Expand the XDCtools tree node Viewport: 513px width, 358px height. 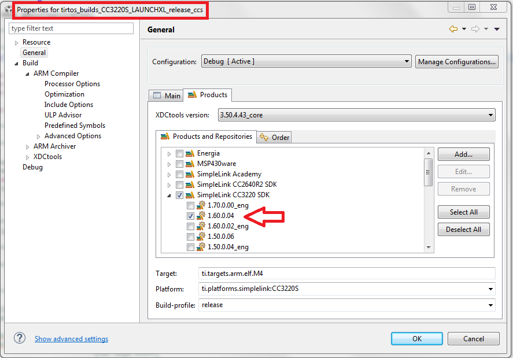click(x=28, y=157)
